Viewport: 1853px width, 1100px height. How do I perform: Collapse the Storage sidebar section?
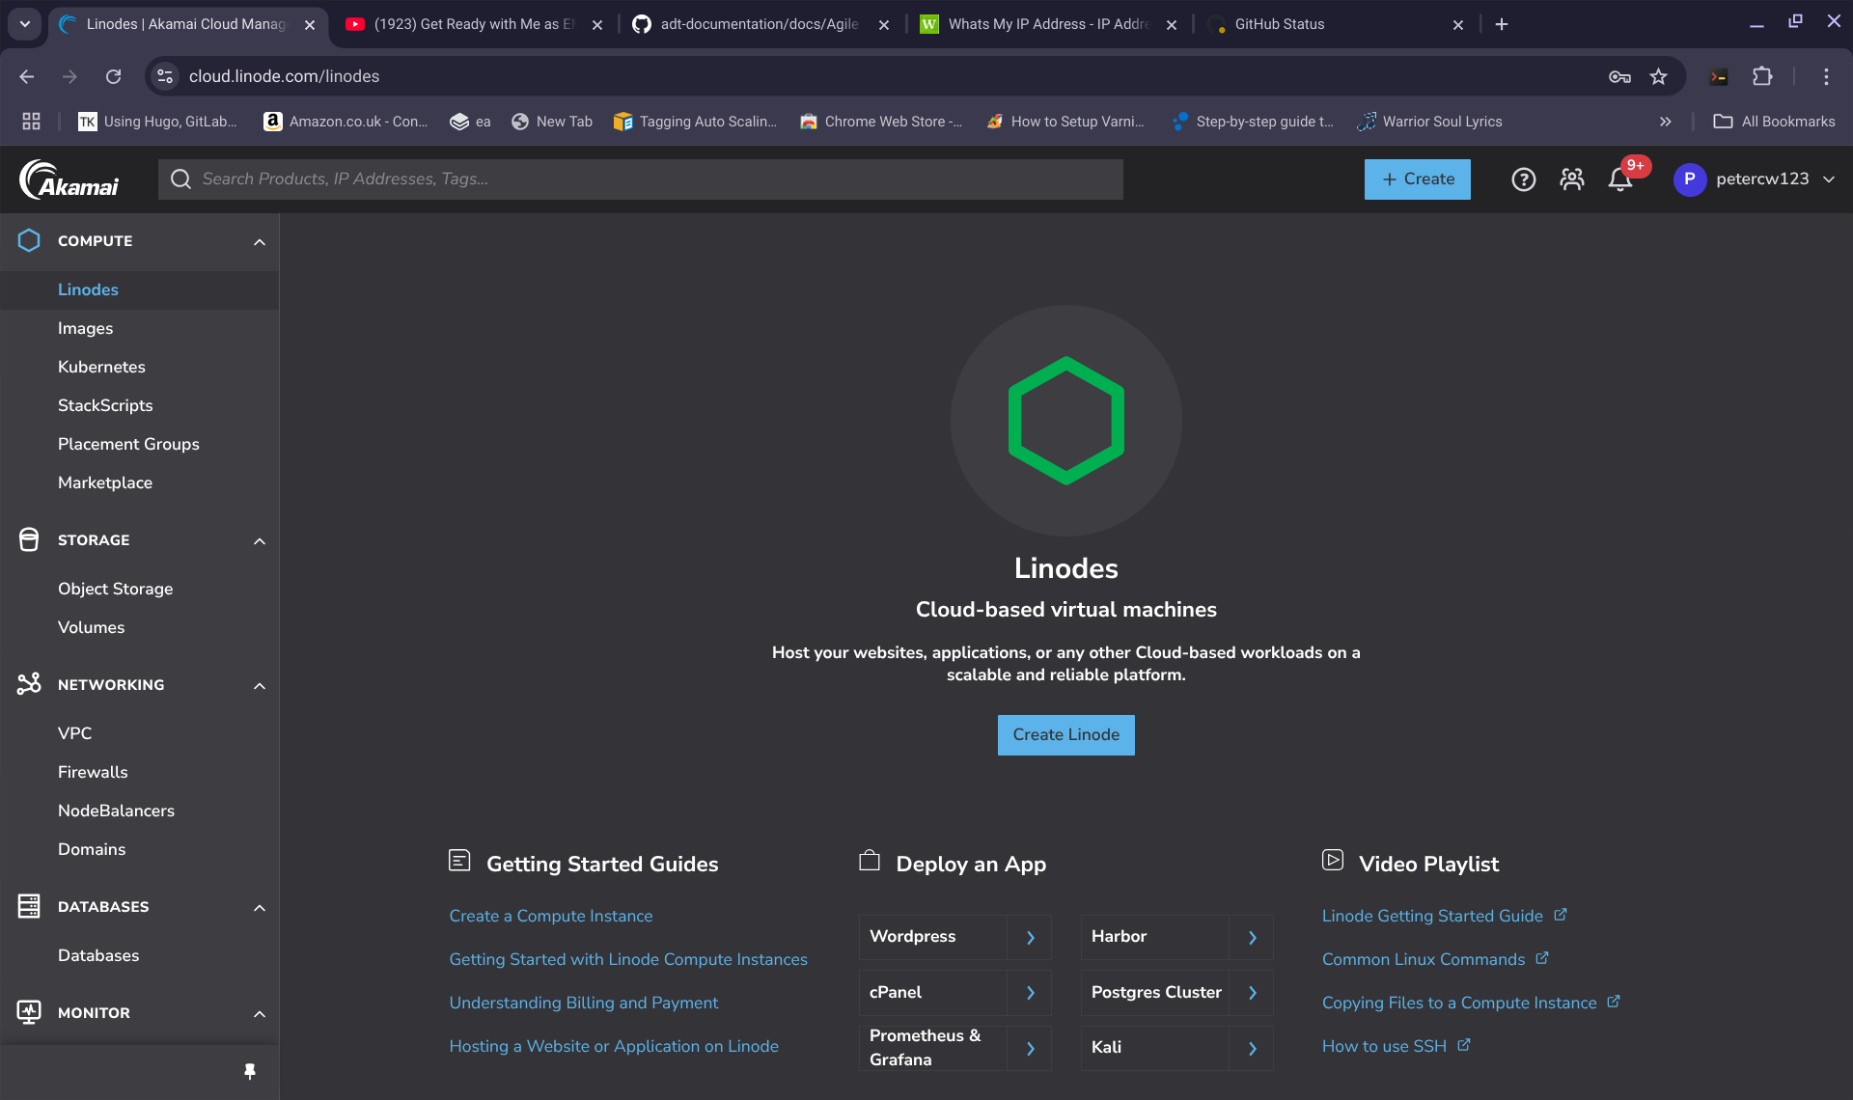coord(259,540)
